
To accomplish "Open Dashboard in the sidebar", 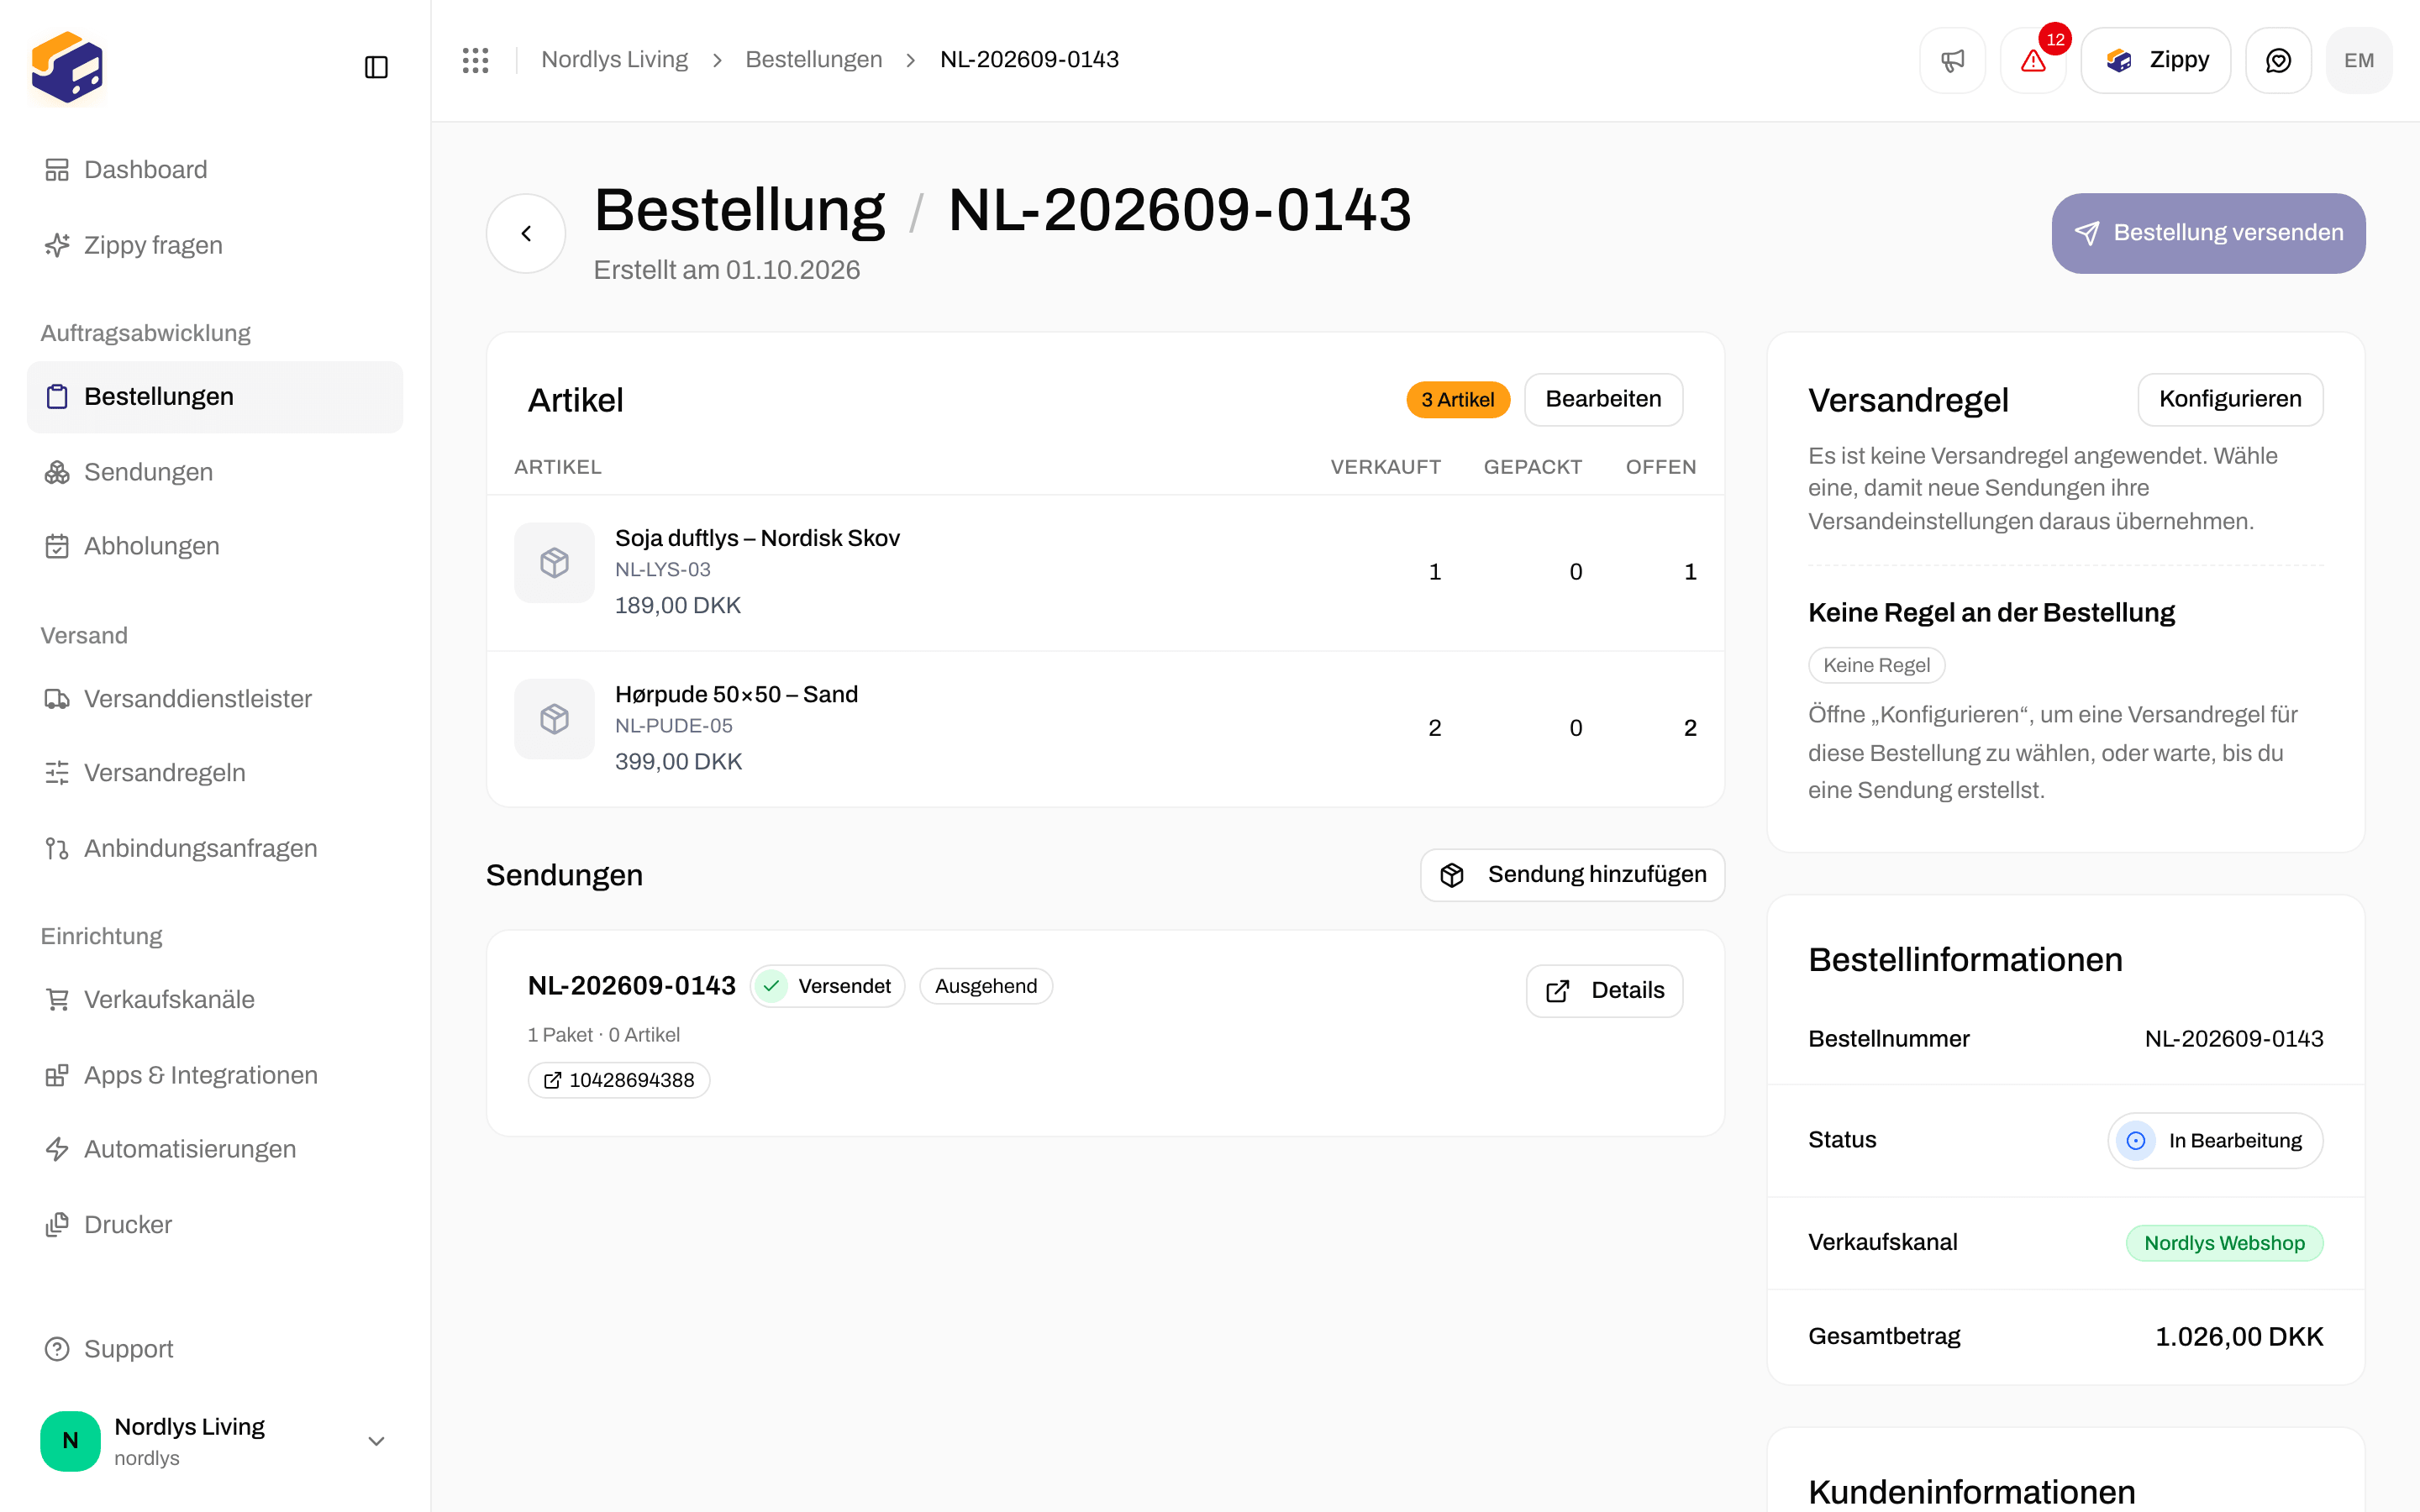I will pyautogui.click(x=215, y=170).
